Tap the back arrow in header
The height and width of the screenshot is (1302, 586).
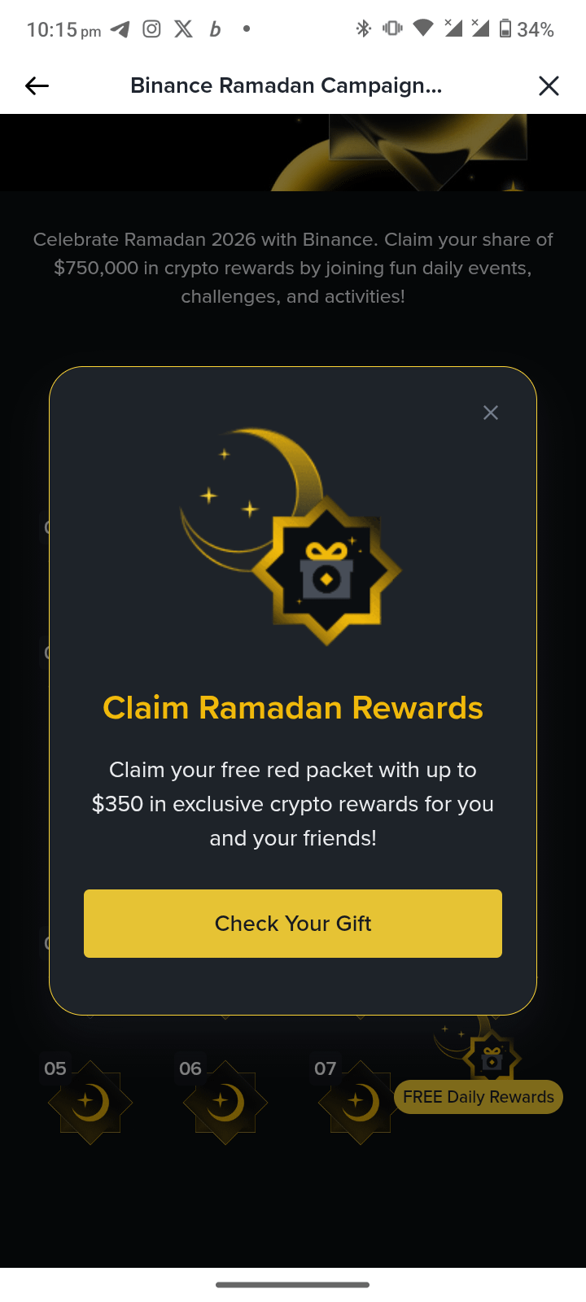37,85
